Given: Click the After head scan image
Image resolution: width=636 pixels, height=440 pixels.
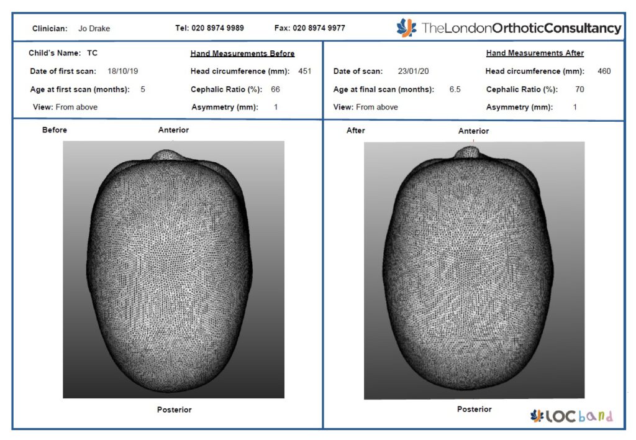Looking at the screenshot, I should [x=474, y=270].
